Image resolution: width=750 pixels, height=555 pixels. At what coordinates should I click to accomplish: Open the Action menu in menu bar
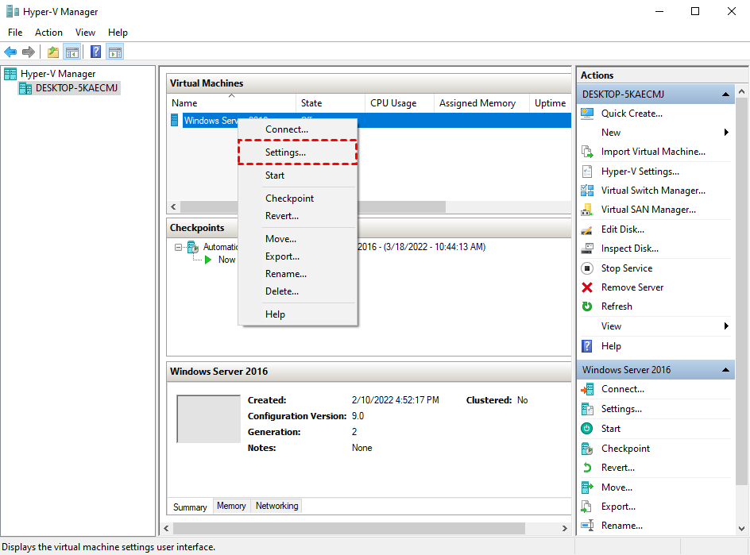pyautogui.click(x=48, y=33)
